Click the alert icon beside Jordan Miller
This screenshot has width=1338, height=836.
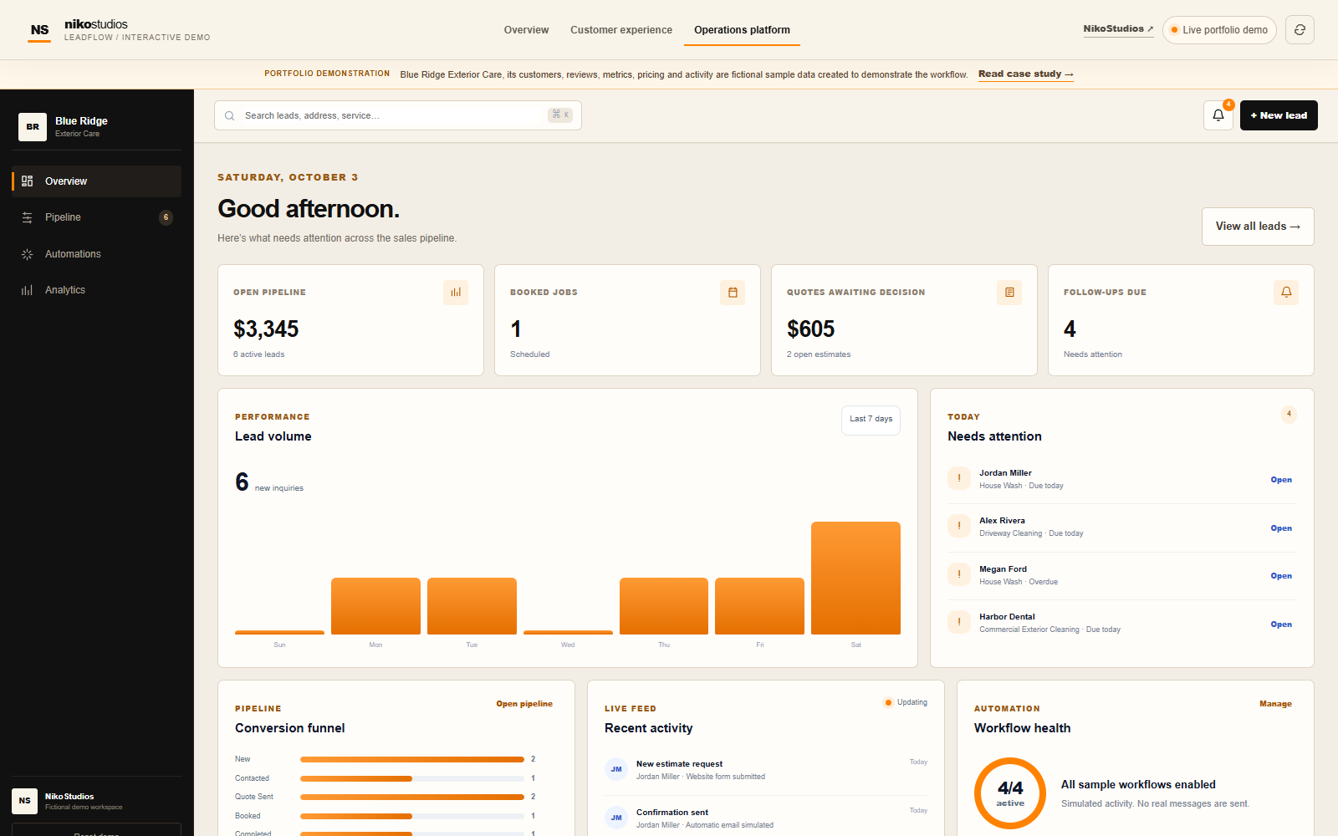coord(959,478)
